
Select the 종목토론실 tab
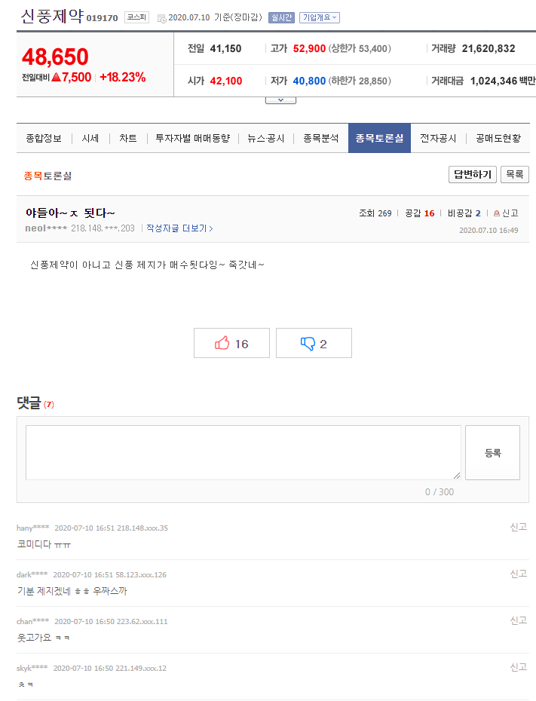click(x=379, y=138)
